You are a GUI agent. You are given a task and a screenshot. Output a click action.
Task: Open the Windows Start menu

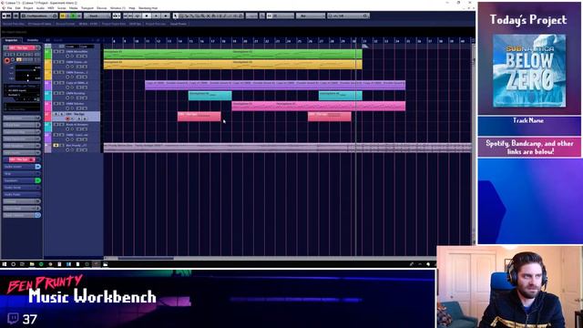[x=4, y=264]
